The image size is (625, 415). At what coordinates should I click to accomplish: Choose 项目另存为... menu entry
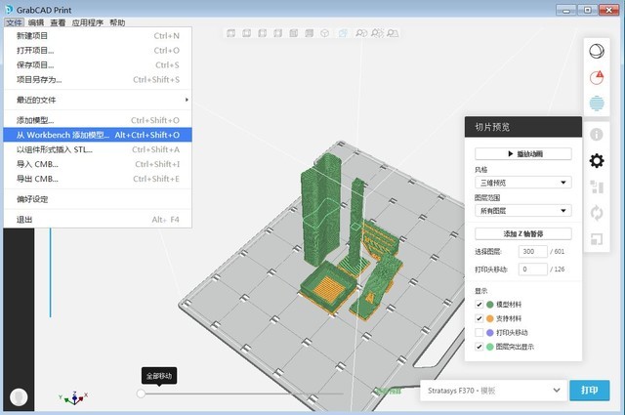click(x=98, y=80)
